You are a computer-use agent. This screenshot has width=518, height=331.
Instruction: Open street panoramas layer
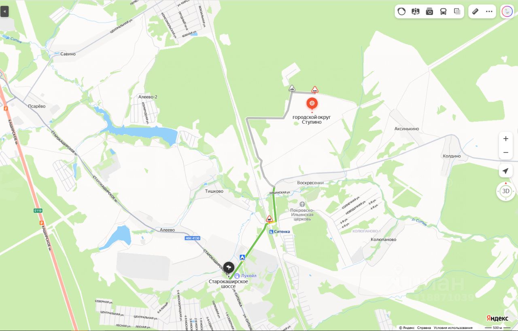pos(415,11)
